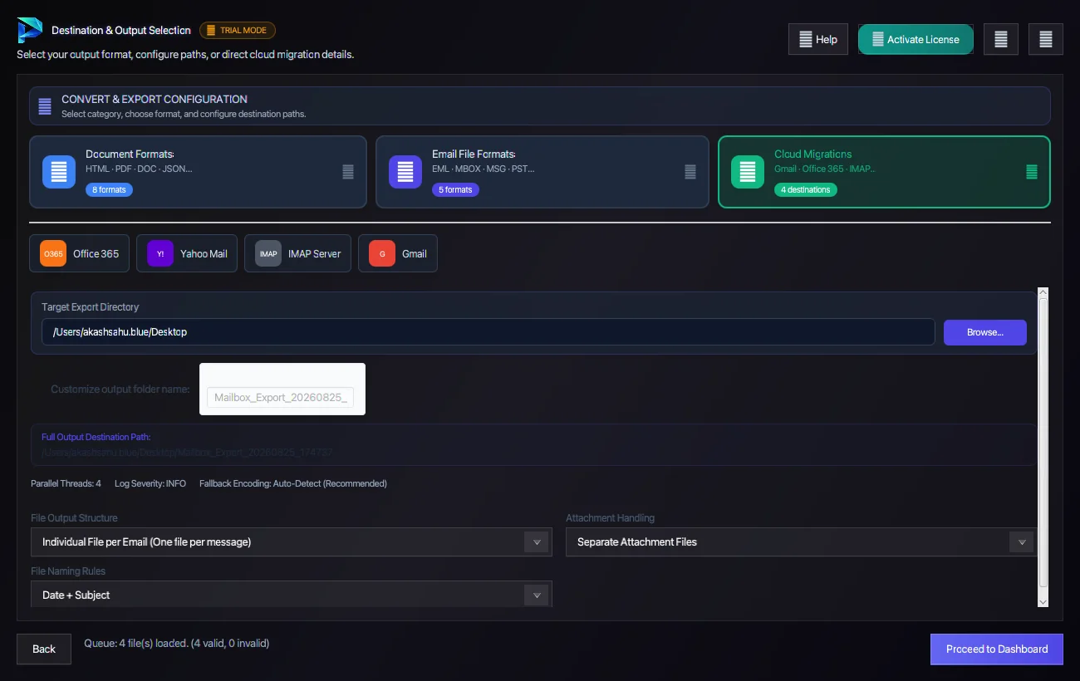Click the "5 formats" badge
This screenshot has width=1080, height=681.
click(x=455, y=189)
